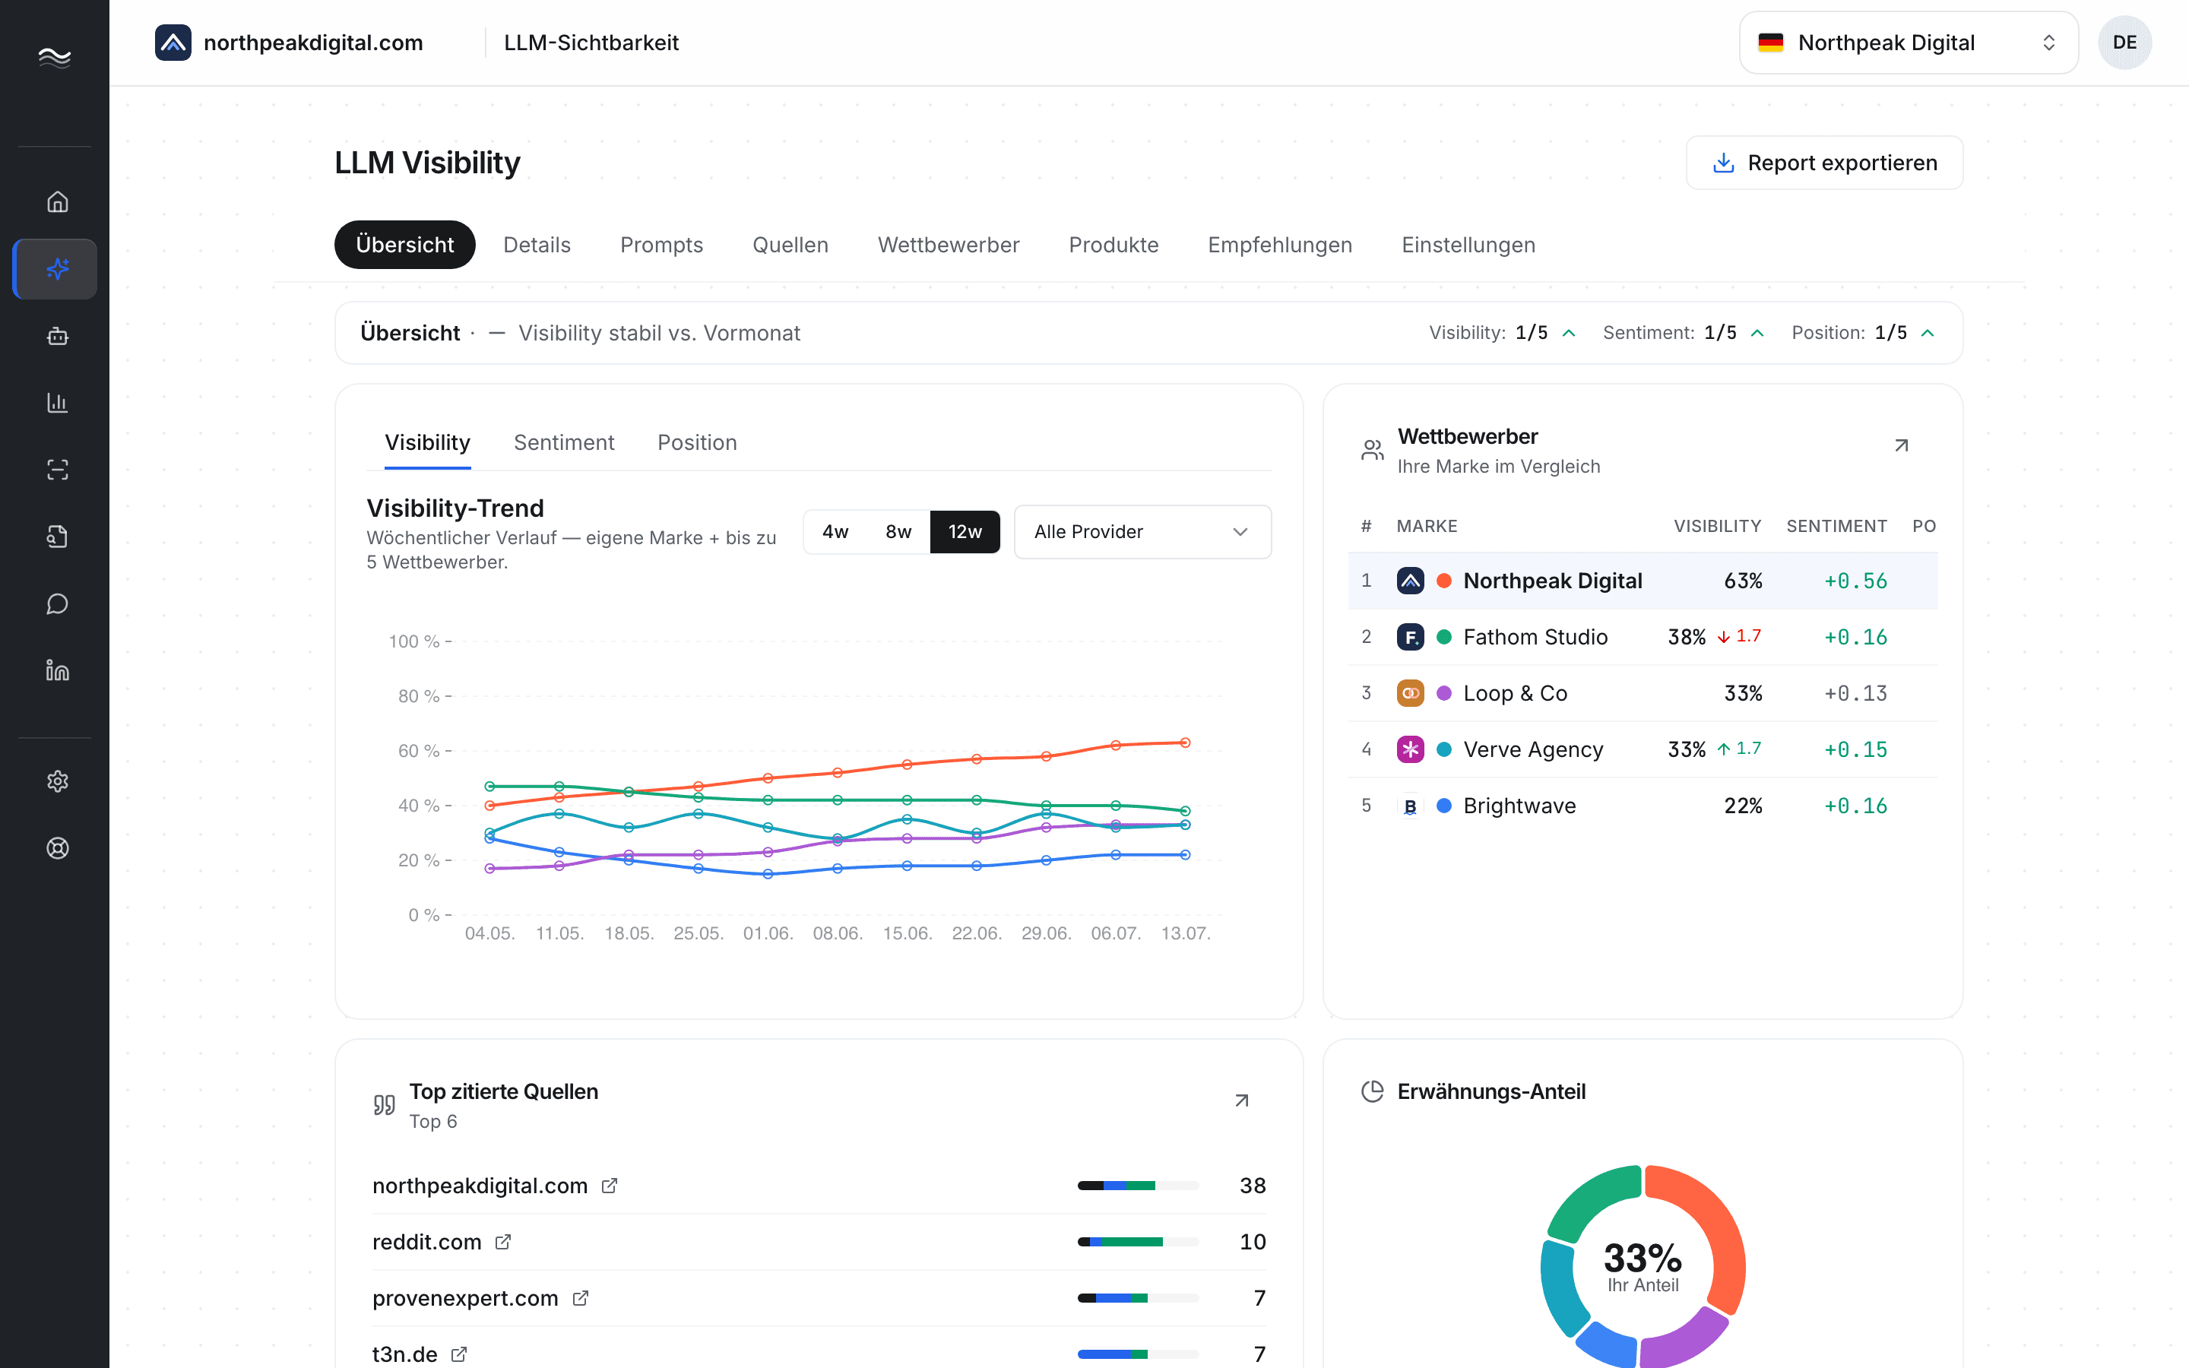Click the people icon beside Wettbewerber heading
The height and width of the screenshot is (1368, 2189).
[1372, 450]
